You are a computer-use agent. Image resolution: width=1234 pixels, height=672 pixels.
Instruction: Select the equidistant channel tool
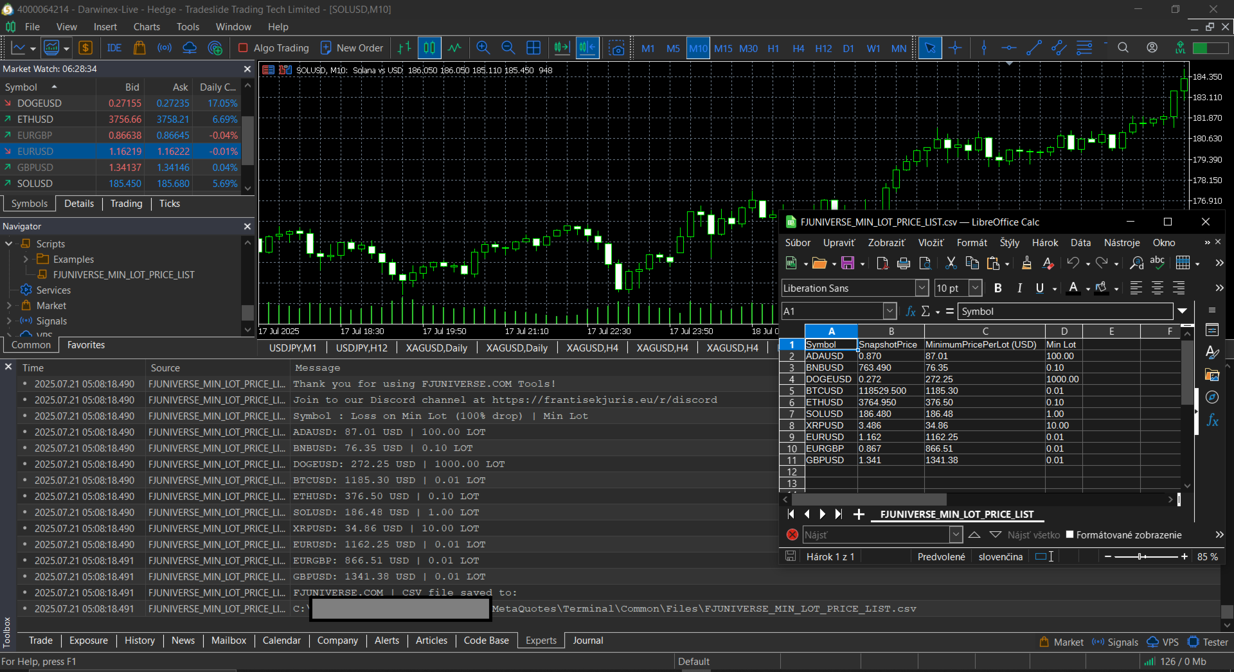tap(1059, 48)
